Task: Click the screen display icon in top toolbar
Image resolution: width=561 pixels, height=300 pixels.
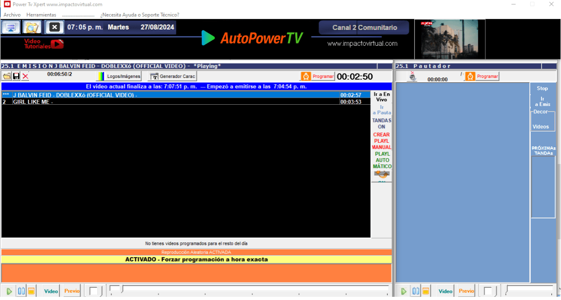Action: point(10,27)
